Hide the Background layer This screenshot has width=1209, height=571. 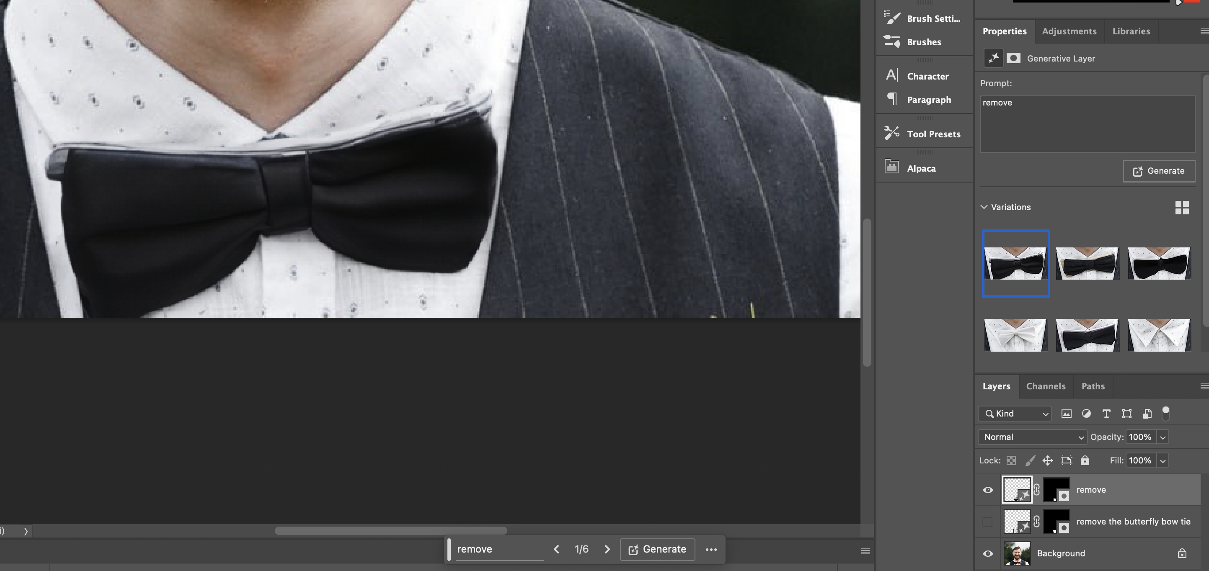tap(987, 554)
